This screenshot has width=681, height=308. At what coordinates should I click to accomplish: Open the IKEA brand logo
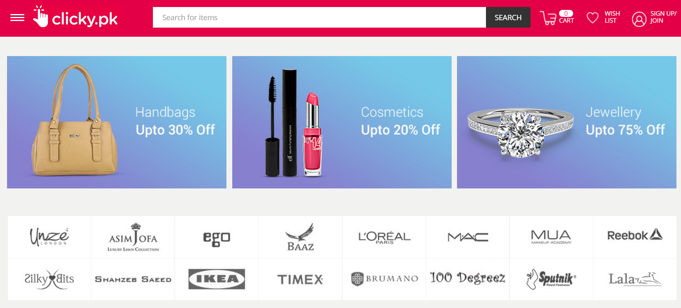217,279
